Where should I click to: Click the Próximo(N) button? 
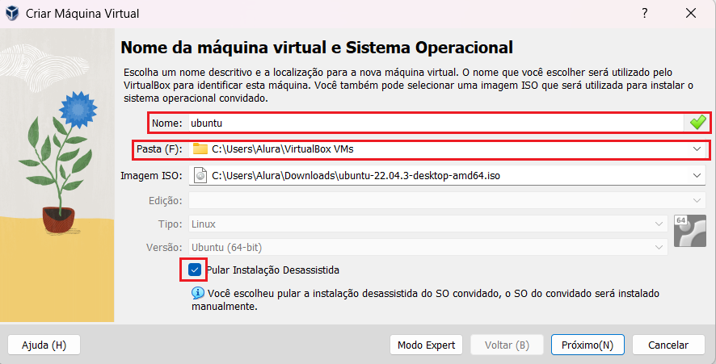588,345
